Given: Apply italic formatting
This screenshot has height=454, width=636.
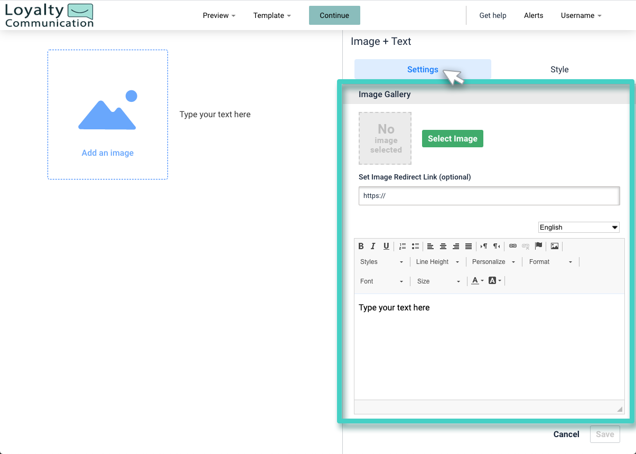Looking at the screenshot, I should point(373,246).
